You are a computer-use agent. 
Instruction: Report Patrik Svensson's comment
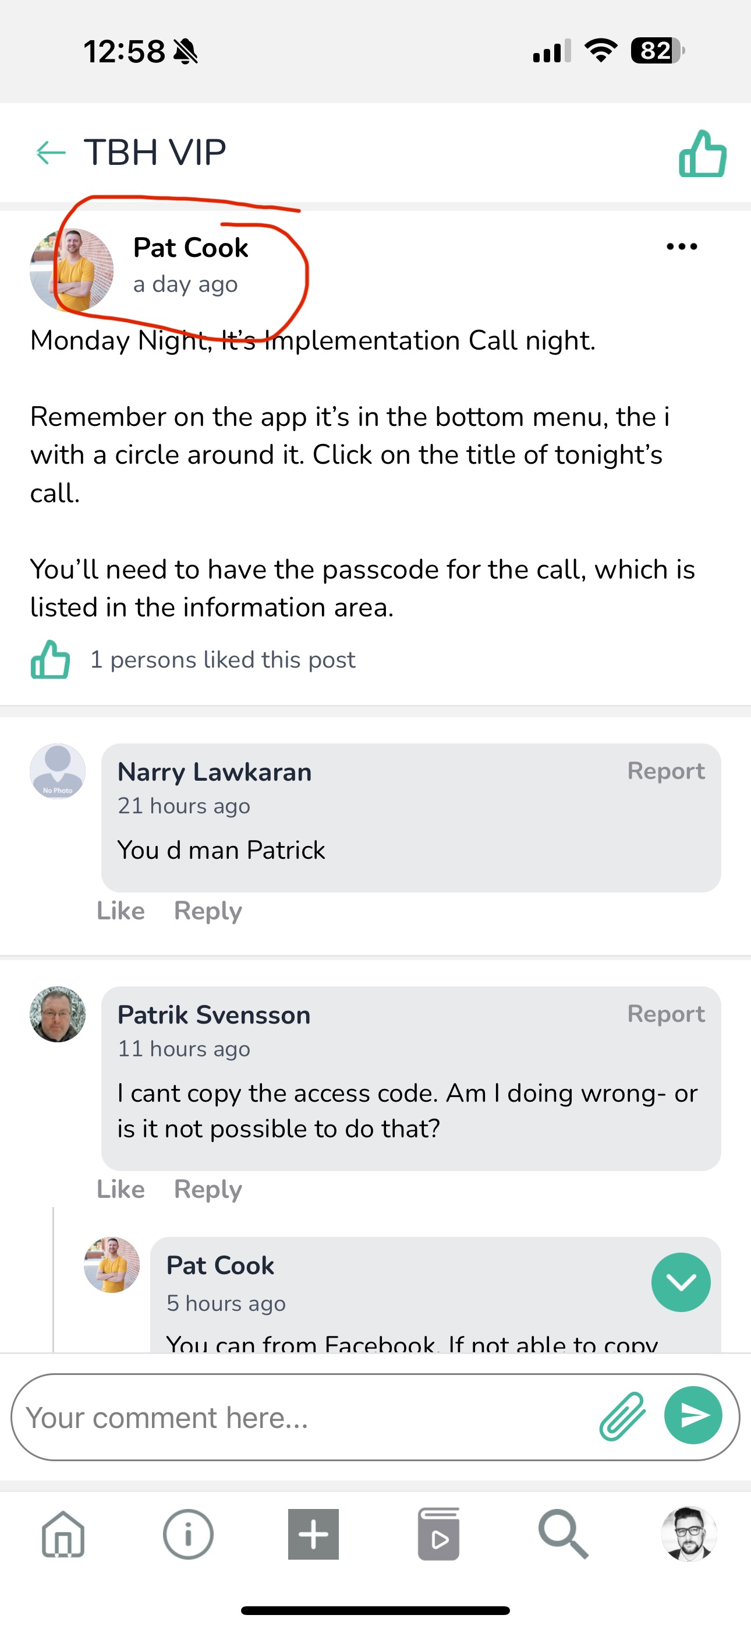click(x=665, y=1014)
